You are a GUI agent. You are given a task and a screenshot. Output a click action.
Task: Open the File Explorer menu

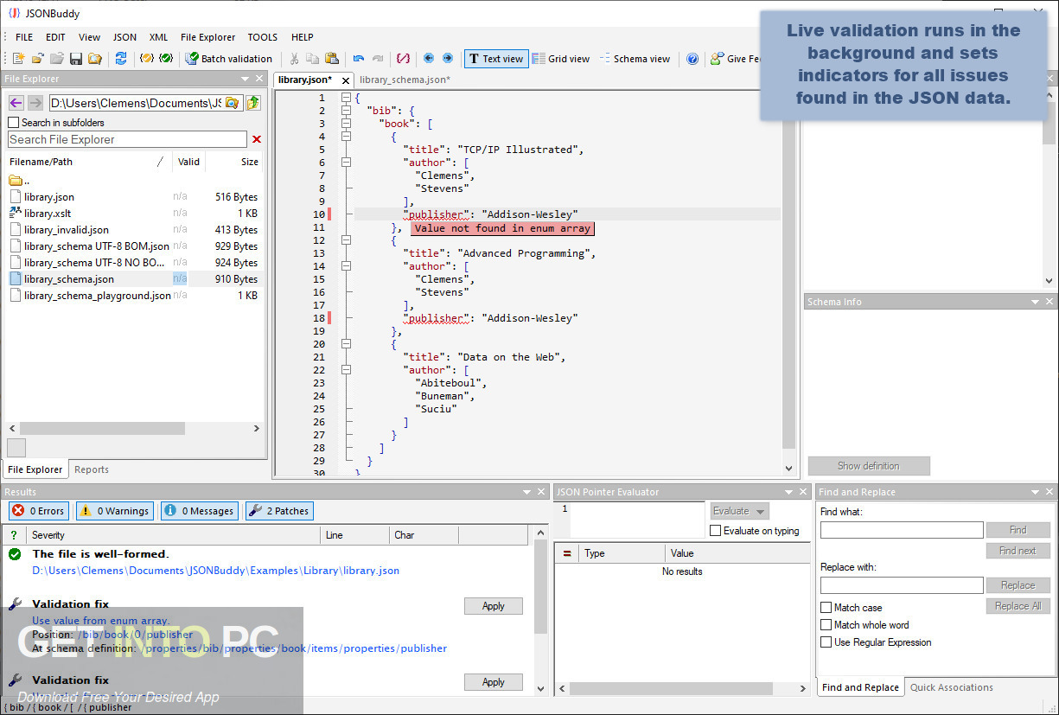(x=207, y=37)
